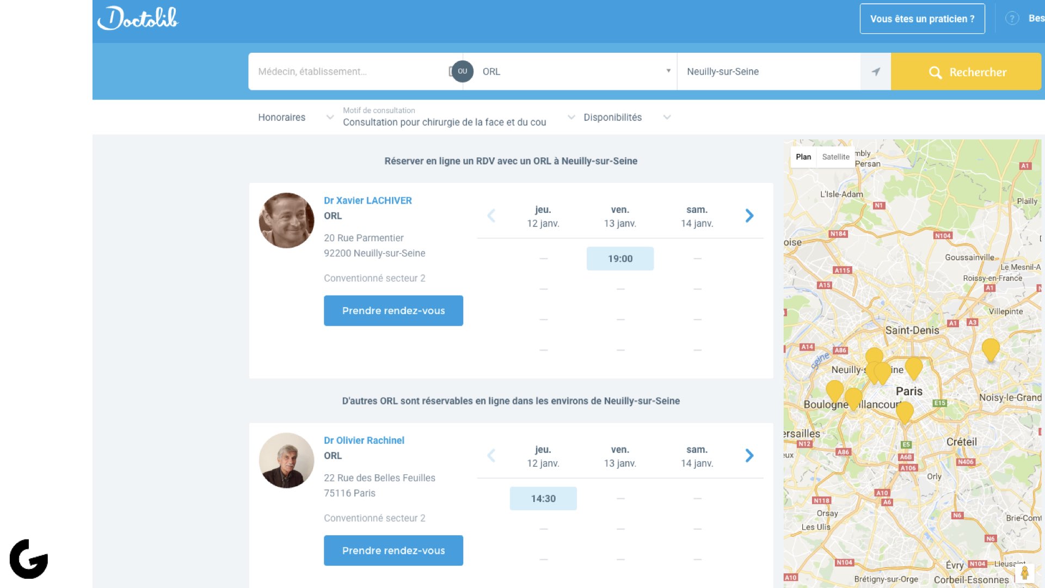Select the 19:00 slot on Friday
The image size is (1045, 588).
coord(620,259)
